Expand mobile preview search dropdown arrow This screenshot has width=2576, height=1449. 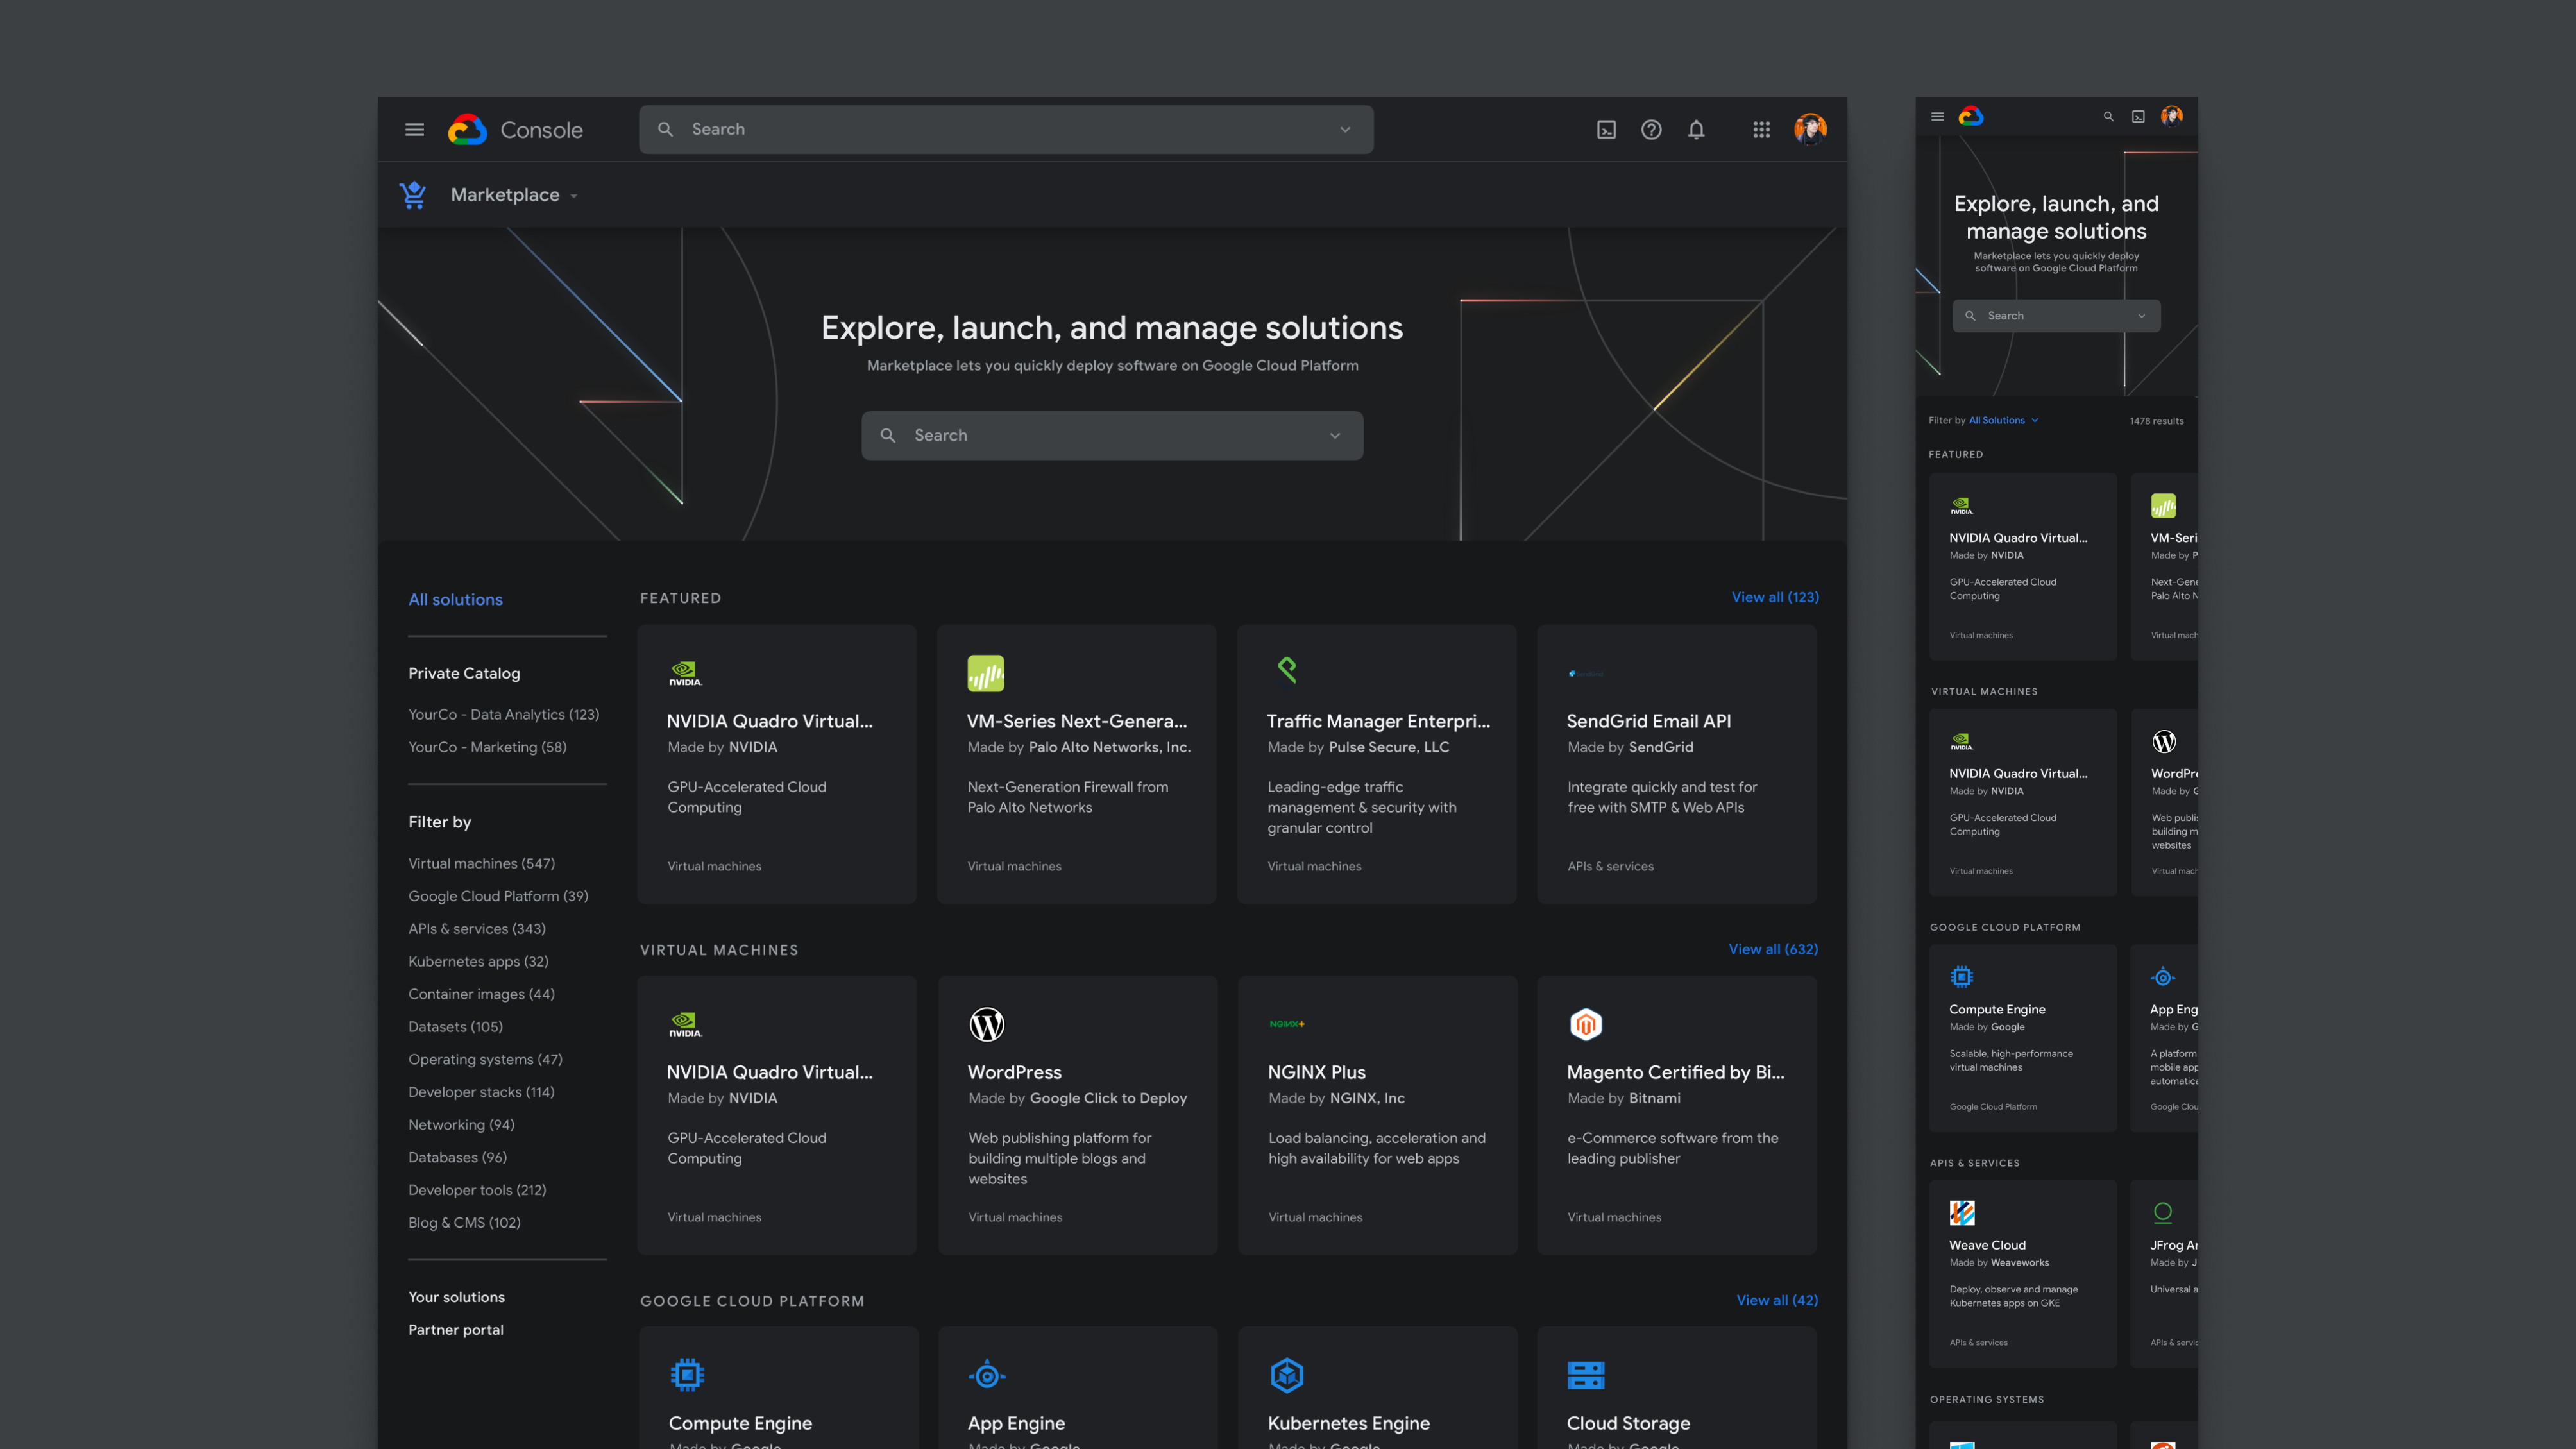point(2141,316)
